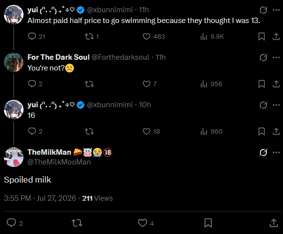Image resolution: width=283 pixels, height=234 pixels.
Task: Like the "You're not?" reply
Action: (x=146, y=84)
